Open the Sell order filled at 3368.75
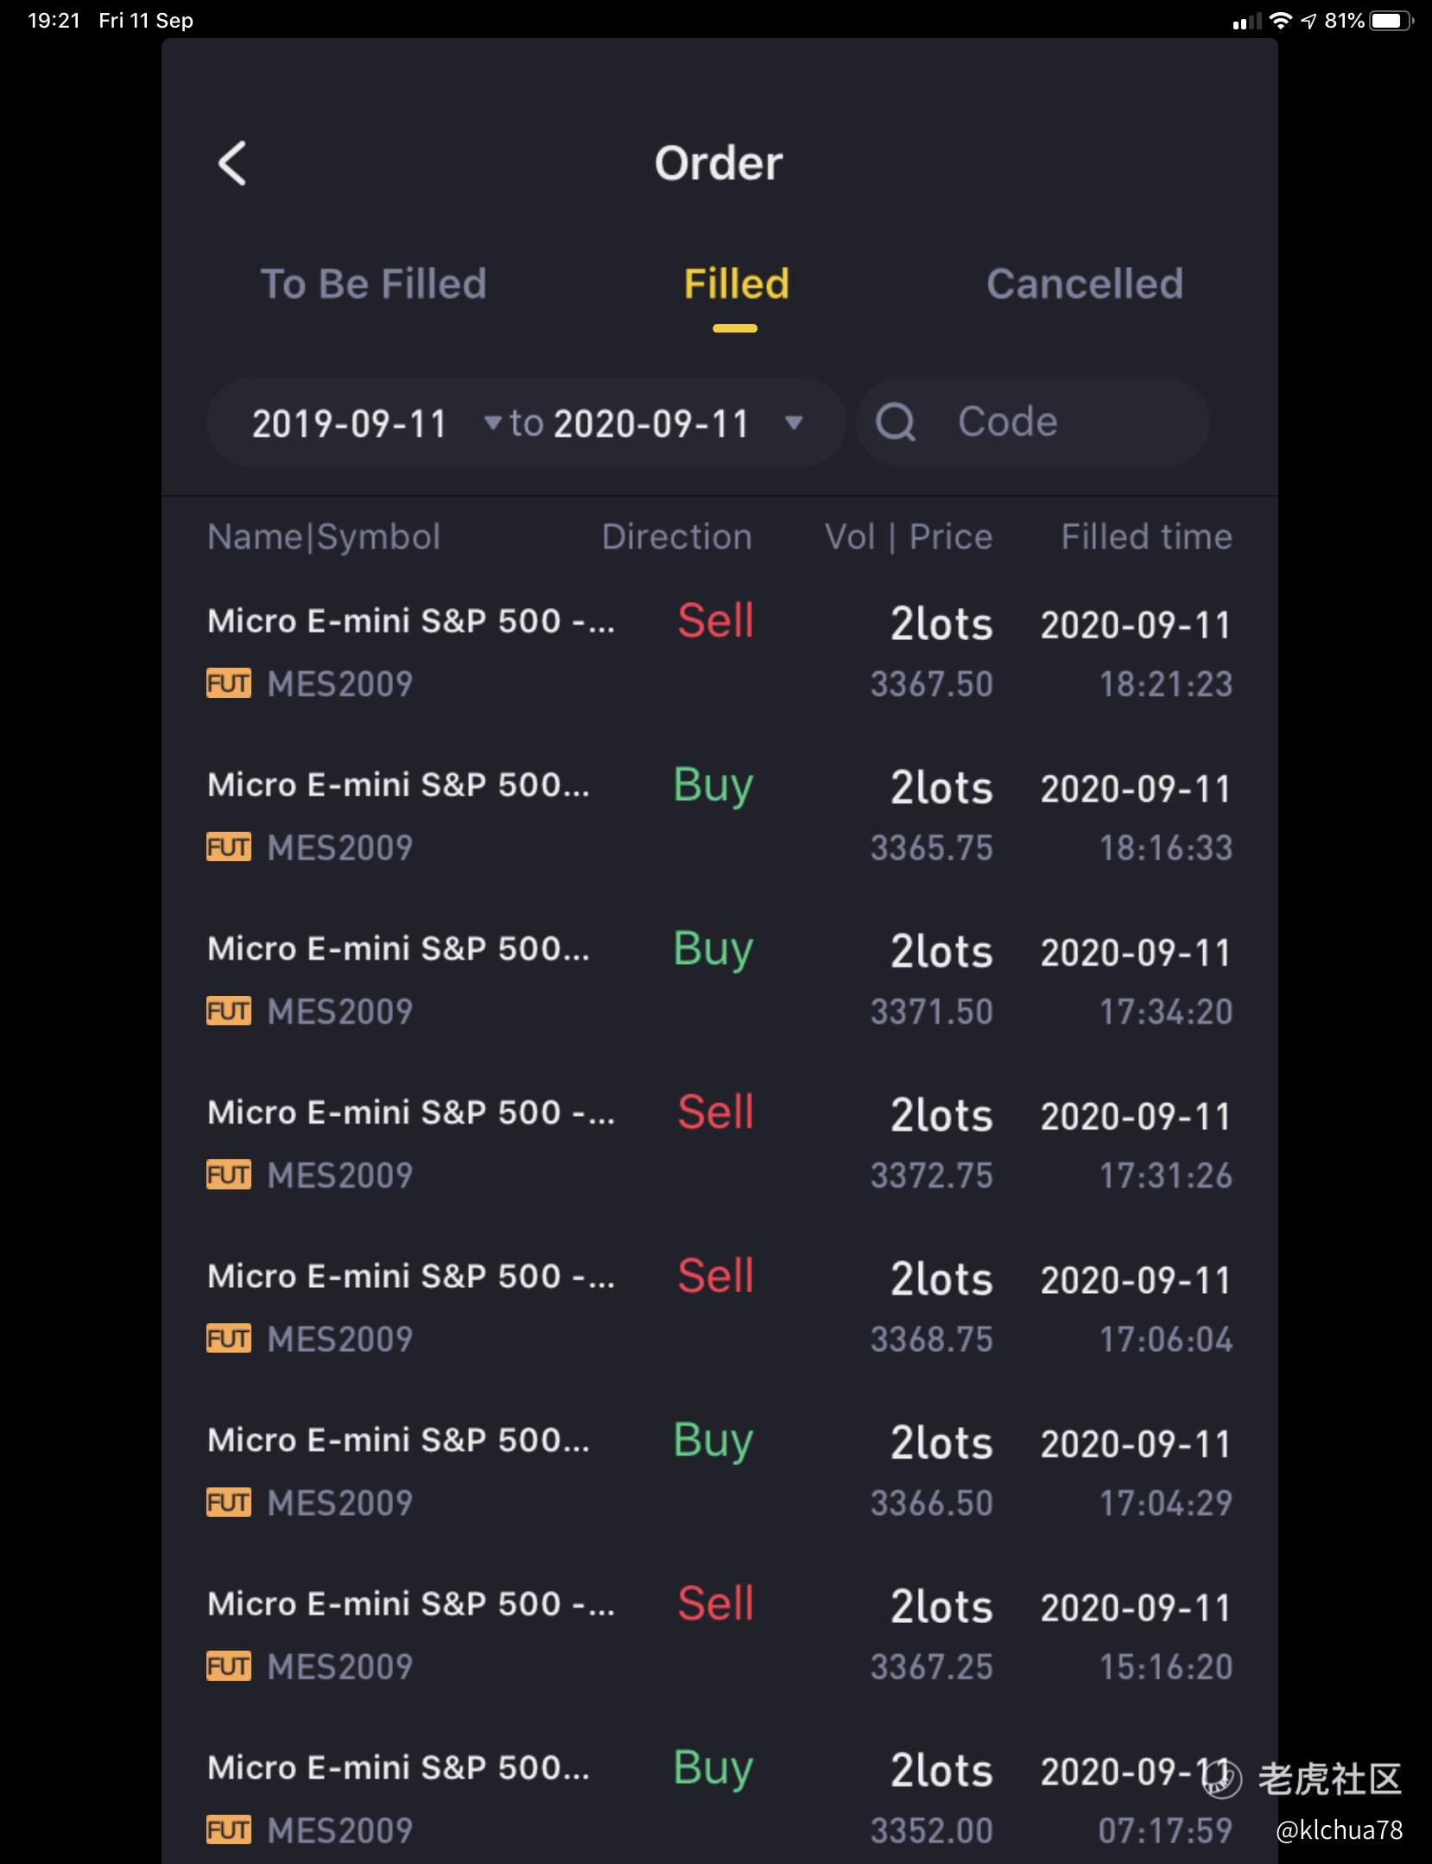 pyautogui.click(x=719, y=1307)
